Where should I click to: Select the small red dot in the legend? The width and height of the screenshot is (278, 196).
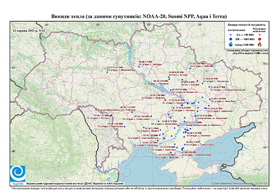[x=259, y=35]
